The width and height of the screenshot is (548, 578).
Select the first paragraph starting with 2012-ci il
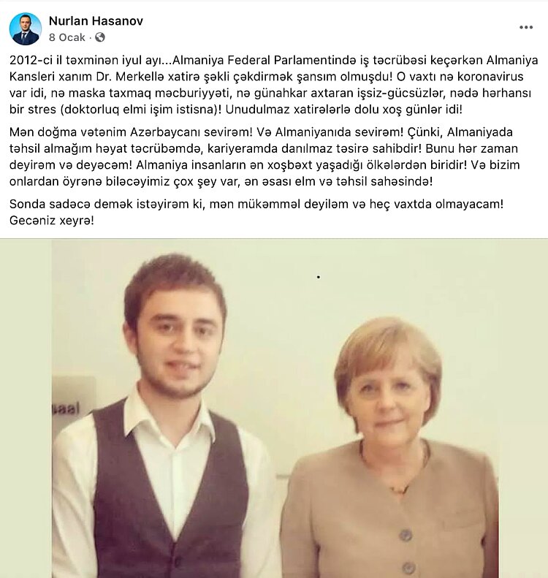point(274,85)
